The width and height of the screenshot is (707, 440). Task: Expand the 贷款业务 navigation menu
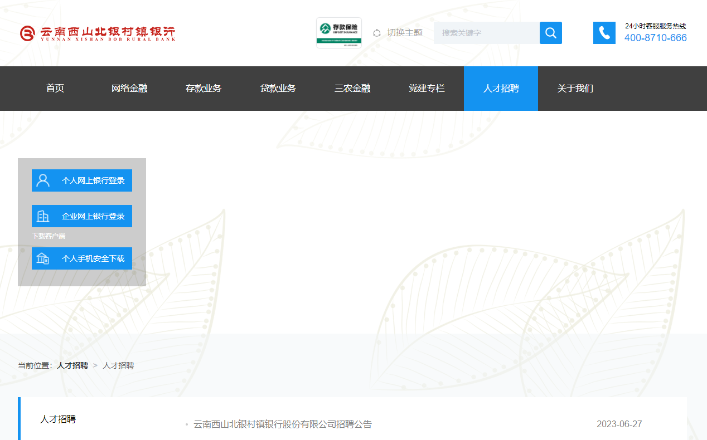(278, 89)
